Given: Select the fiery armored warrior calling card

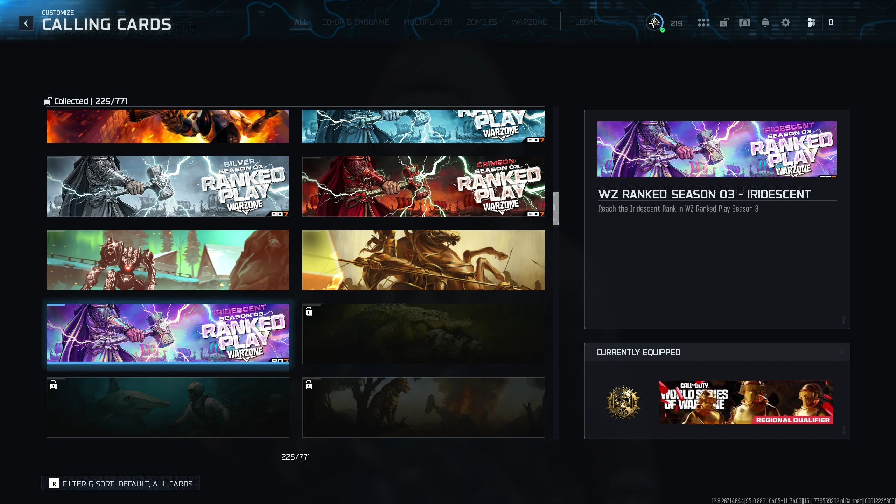Looking at the screenshot, I should 168,126.
